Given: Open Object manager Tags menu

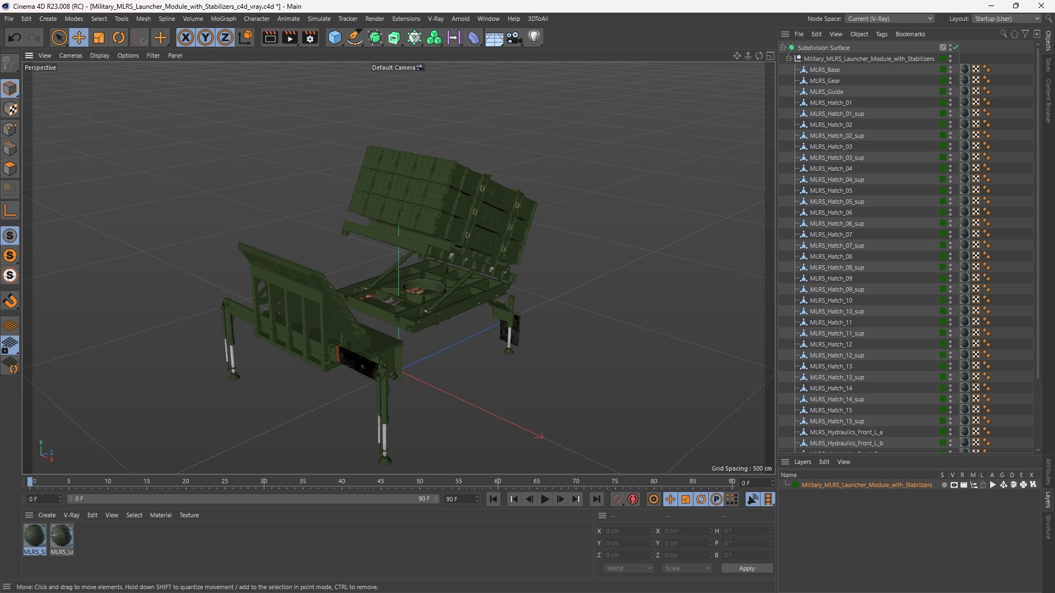Looking at the screenshot, I should click(x=881, y=34).
